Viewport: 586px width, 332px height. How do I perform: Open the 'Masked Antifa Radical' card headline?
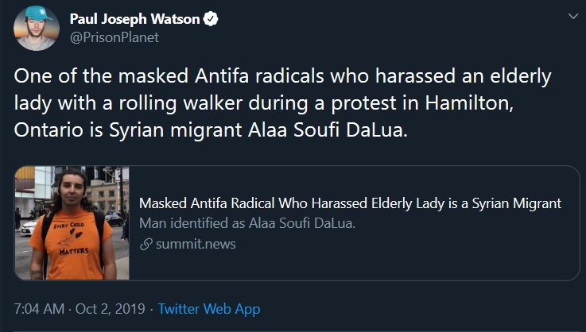350,204
